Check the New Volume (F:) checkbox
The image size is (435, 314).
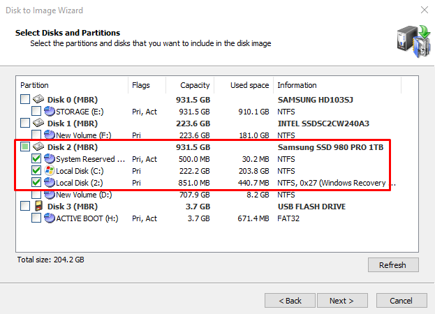tap(36, 135)
